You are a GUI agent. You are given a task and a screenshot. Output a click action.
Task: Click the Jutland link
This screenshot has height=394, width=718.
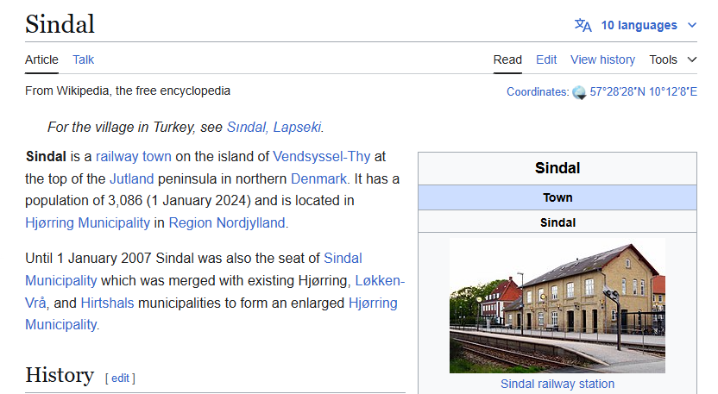(131, 178)
